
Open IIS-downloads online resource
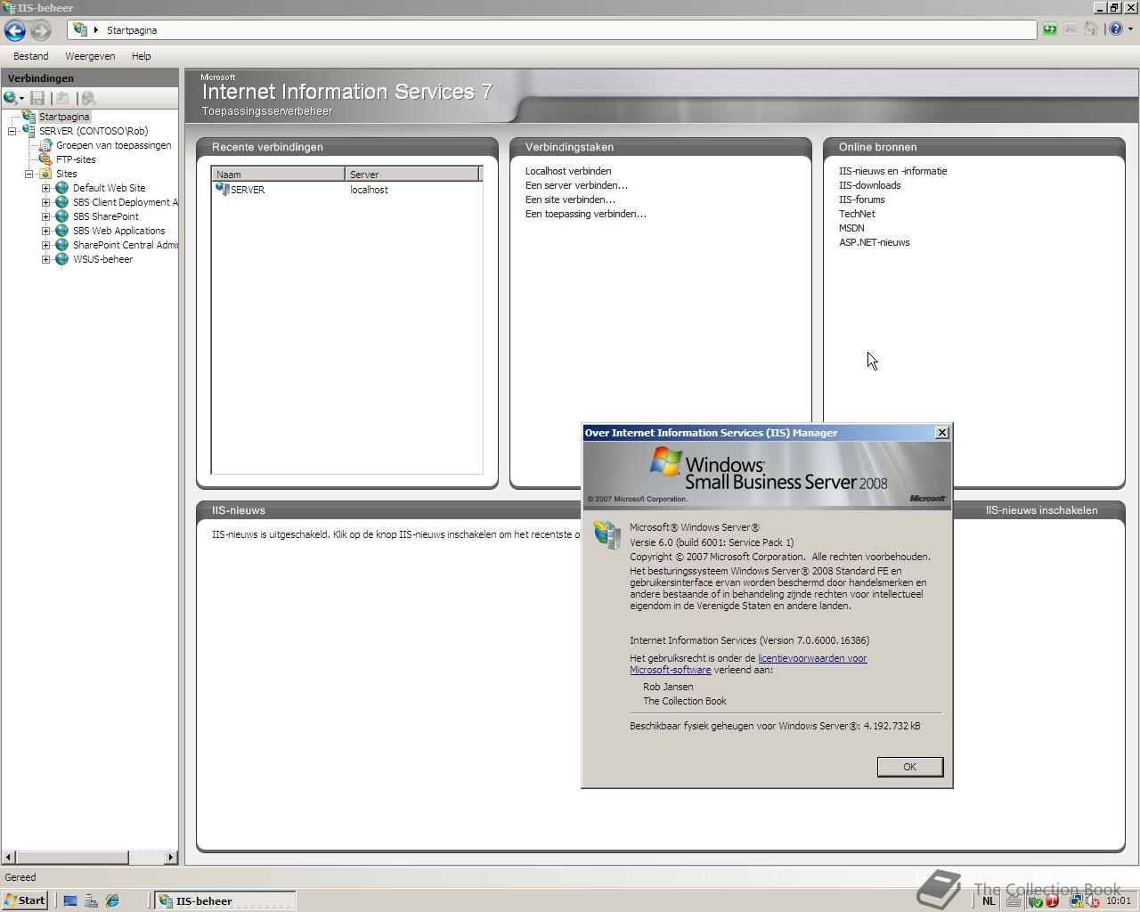tap(869, 185)
